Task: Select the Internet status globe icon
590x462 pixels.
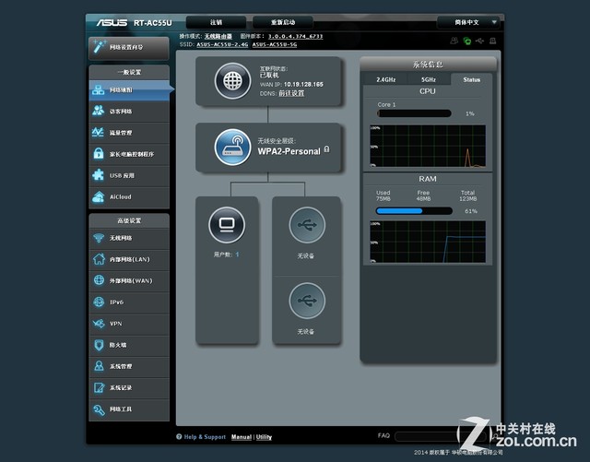Action: point(232,81)
